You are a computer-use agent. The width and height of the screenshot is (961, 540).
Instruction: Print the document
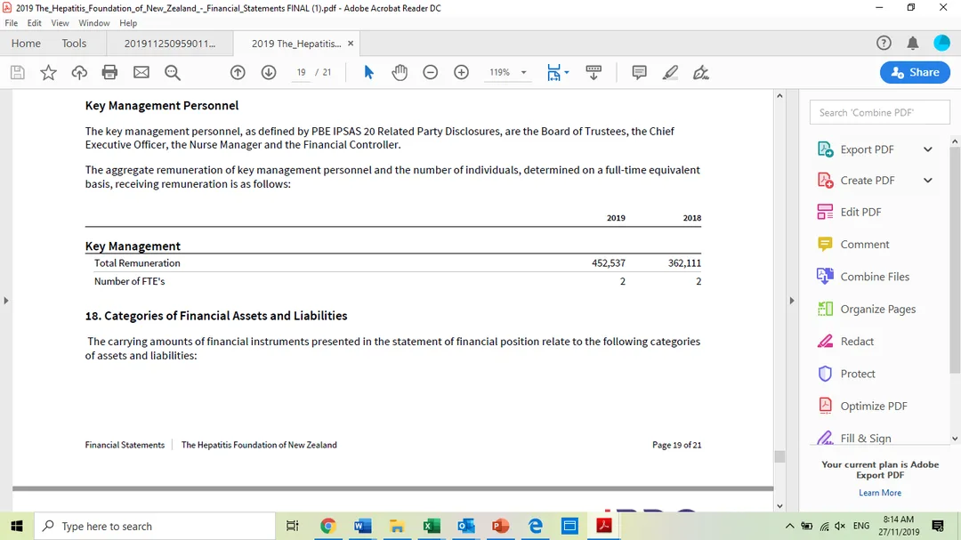pos(109,72)
